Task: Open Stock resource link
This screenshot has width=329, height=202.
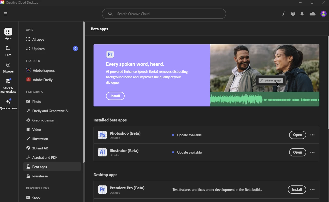Action: [52, 198]
